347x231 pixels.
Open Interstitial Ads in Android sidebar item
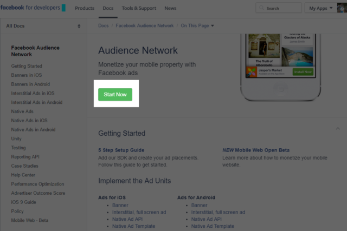point(37,102)
